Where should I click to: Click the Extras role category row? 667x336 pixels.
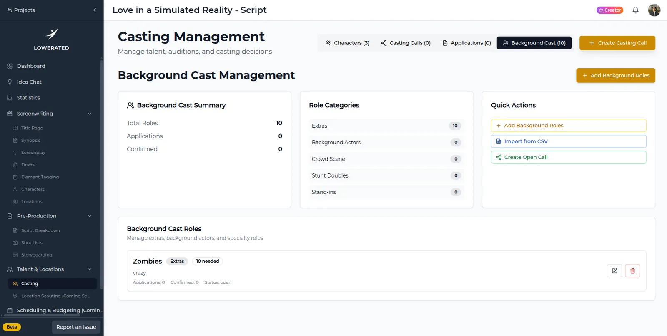point(386,126)
